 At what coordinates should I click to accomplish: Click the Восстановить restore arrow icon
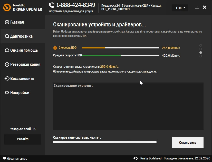[x=7, y=79]
